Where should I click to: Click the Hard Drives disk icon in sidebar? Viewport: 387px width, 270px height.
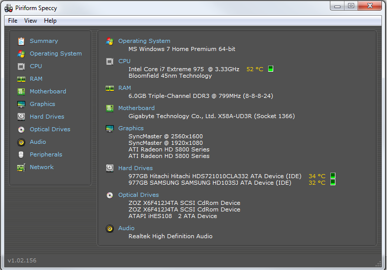(x=21, y=117)
